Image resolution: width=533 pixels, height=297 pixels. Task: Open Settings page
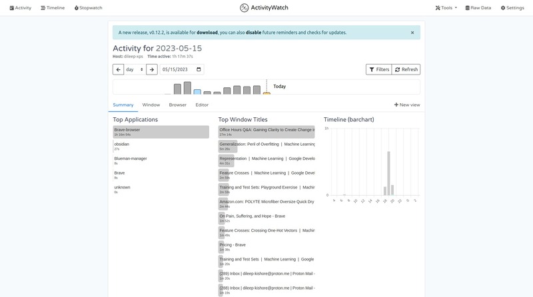coord(512,8)
